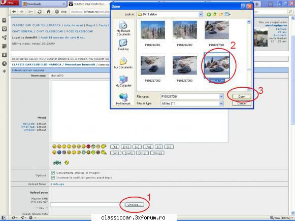The image size is (295, 221).
Task: Switch to the Downloads tab
Action: (44, 4)
